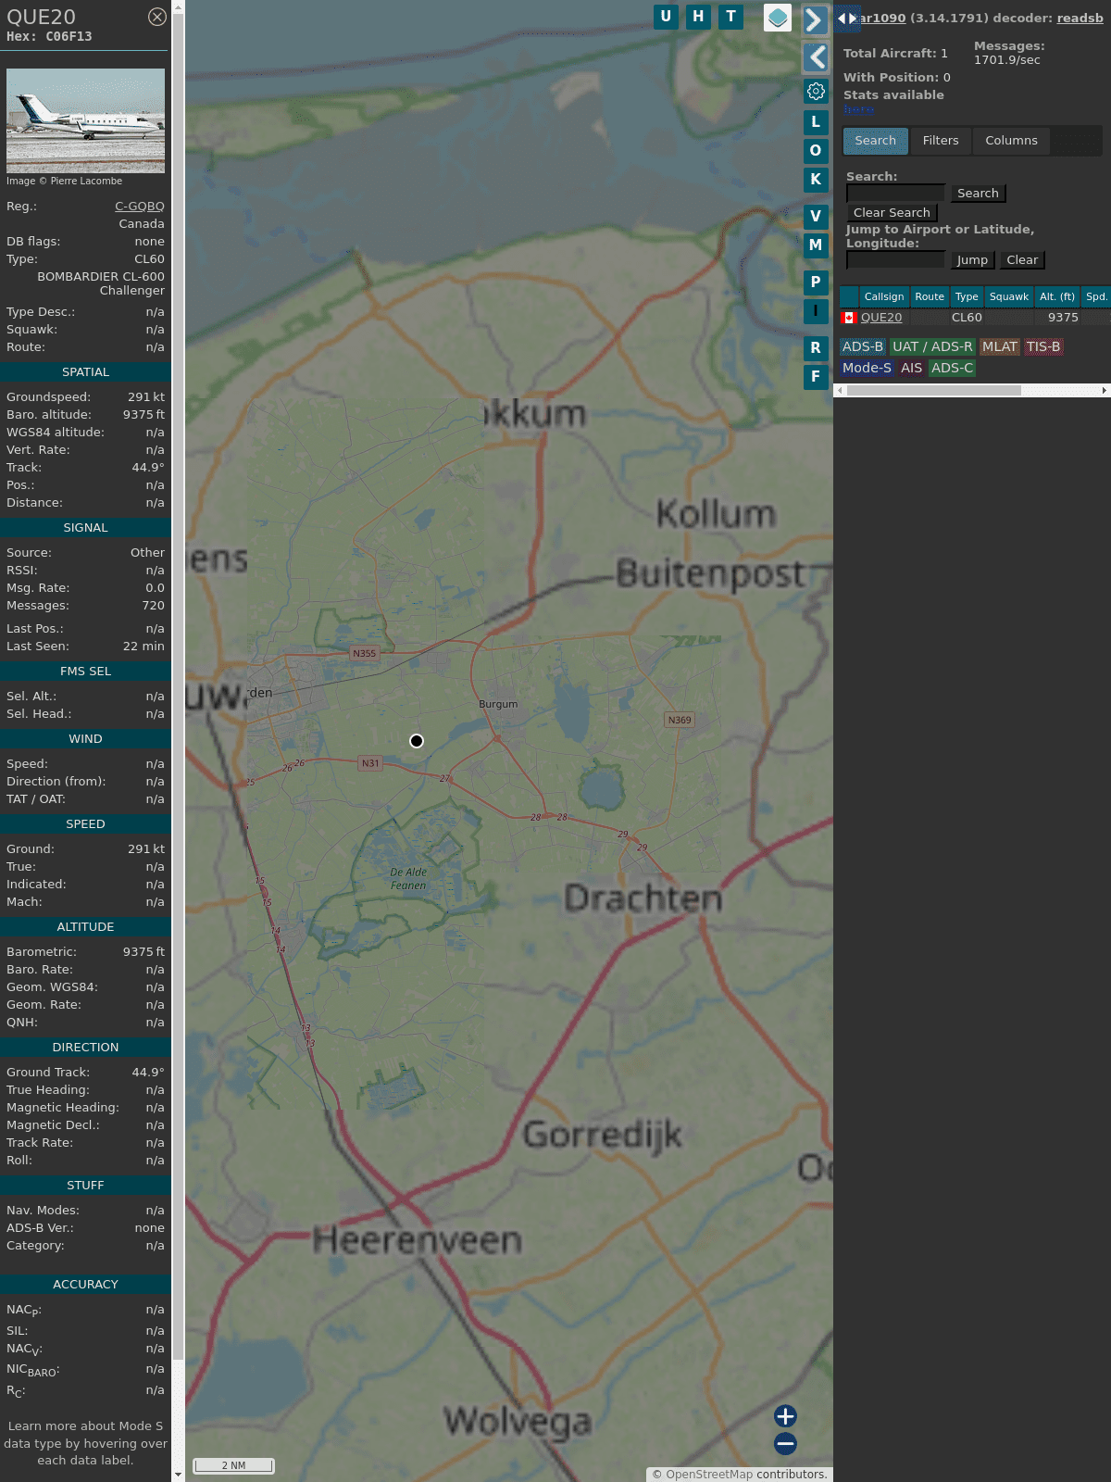Open the map layers selector icon

[778, 18]
